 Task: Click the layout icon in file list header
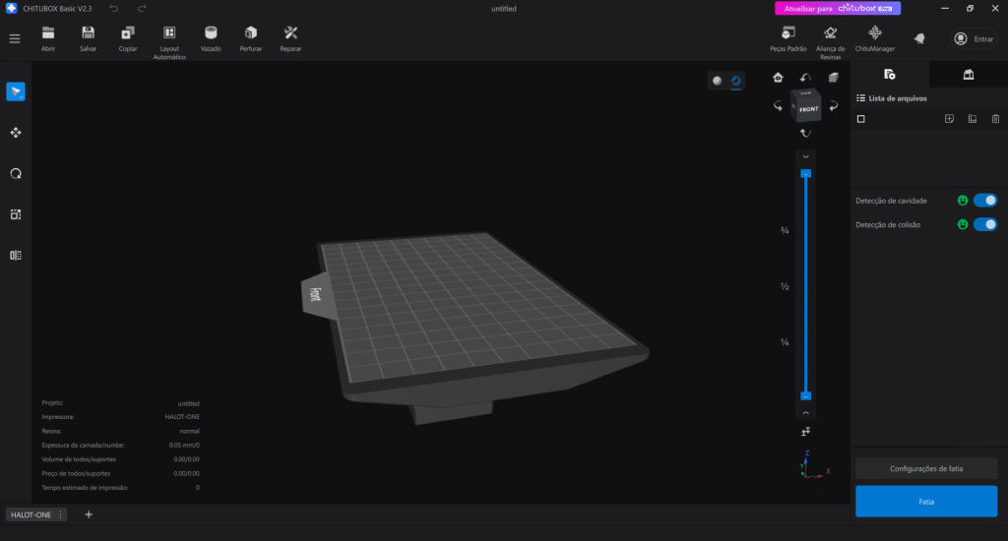972,119
